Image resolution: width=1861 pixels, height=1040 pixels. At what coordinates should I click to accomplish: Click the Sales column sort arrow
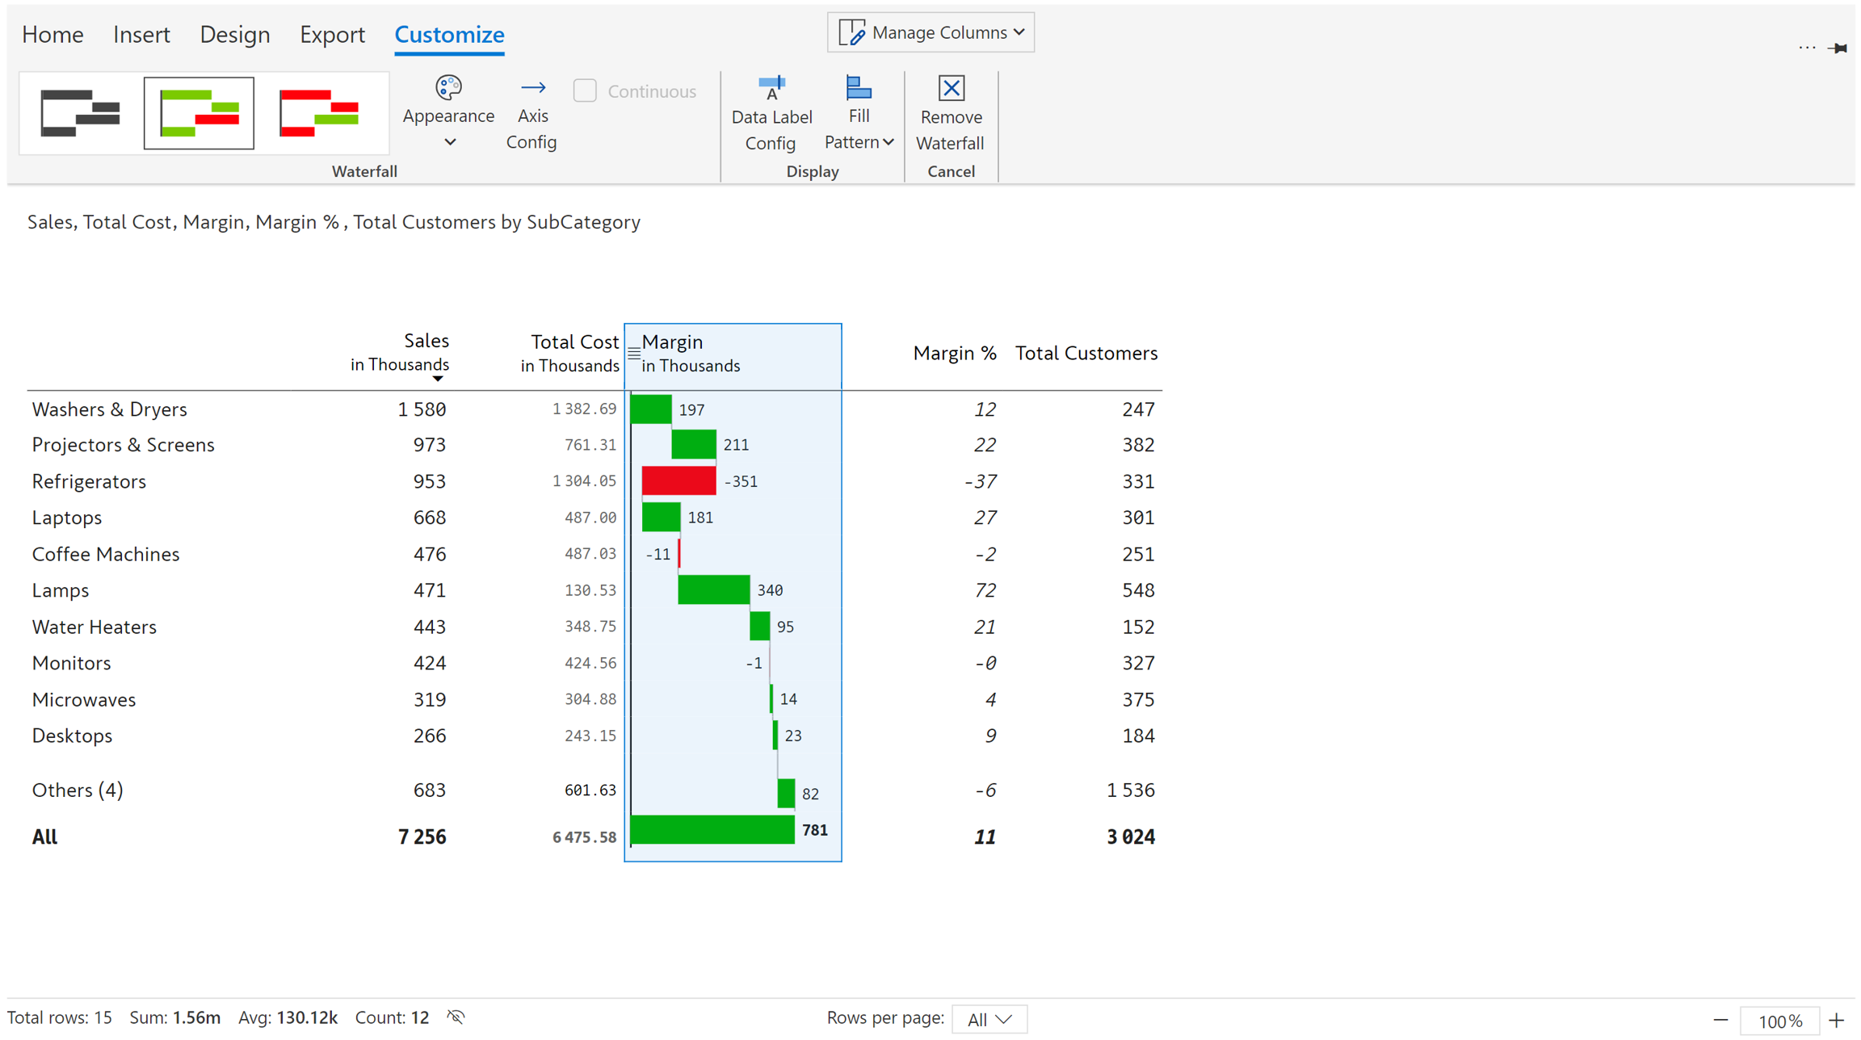(437, 379)
